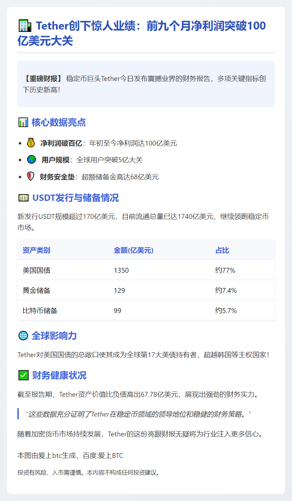
Task: Click the shield icon beside 财务安全垫
Action: pyautogui.click(x=30, y=176)
